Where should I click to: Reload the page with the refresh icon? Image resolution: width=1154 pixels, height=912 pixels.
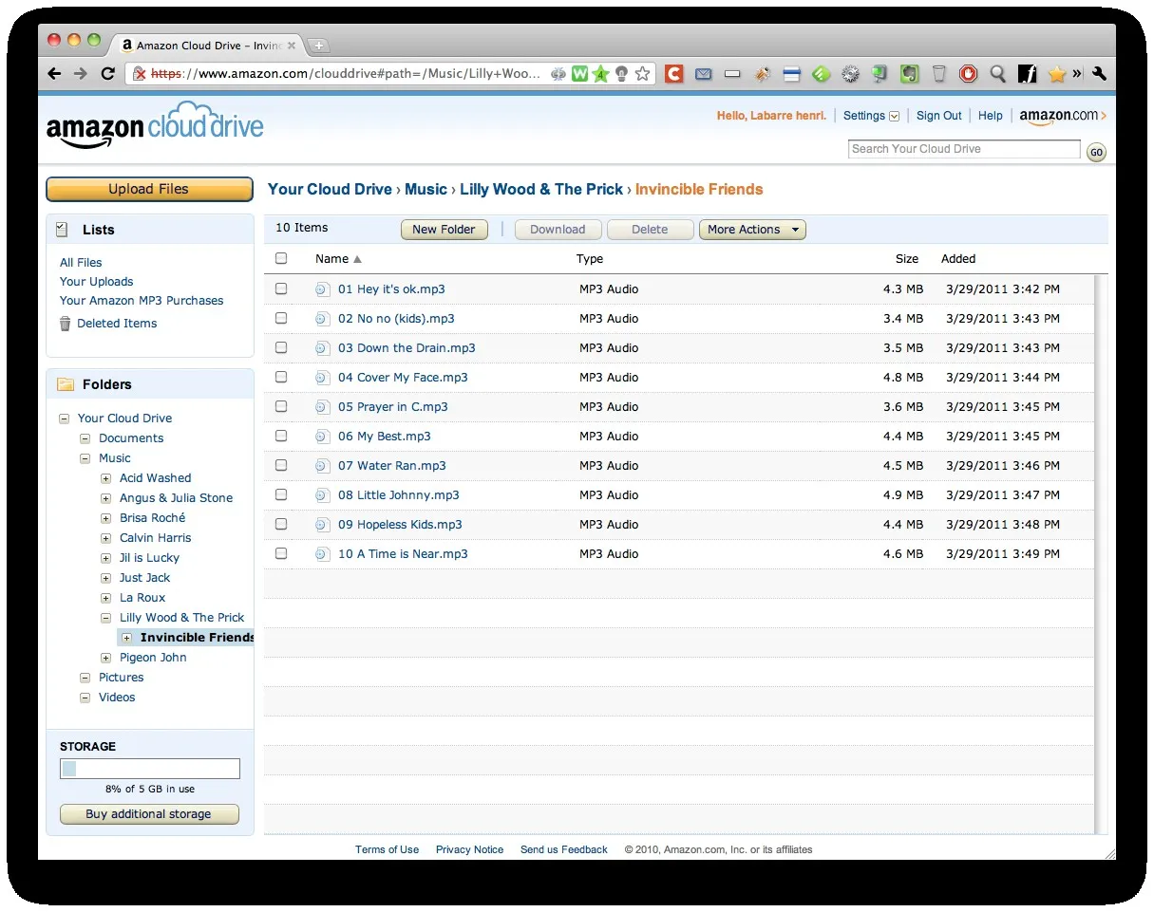pyautogui.click(x=107, y=74)
